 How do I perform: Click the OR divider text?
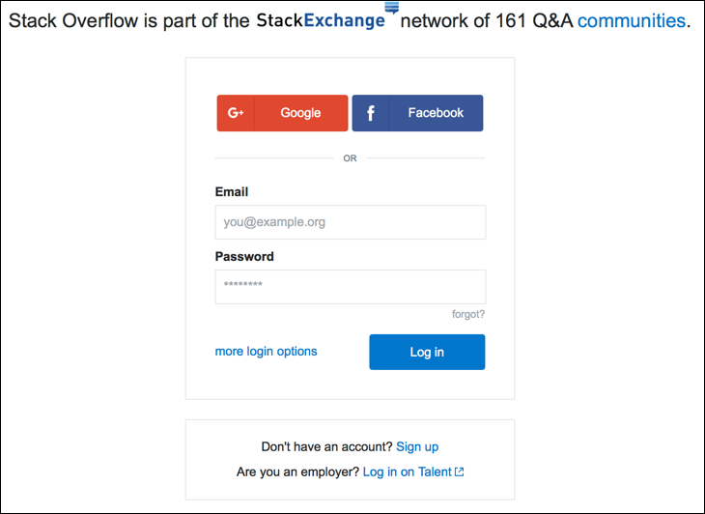pos(350,158)
